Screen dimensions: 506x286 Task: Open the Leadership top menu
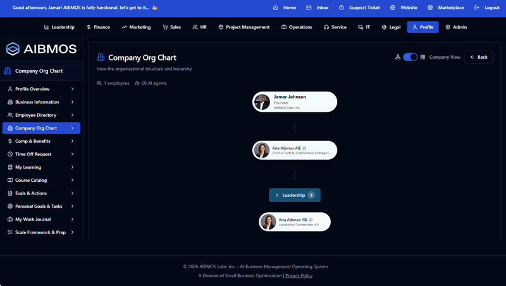coord(59,27)
